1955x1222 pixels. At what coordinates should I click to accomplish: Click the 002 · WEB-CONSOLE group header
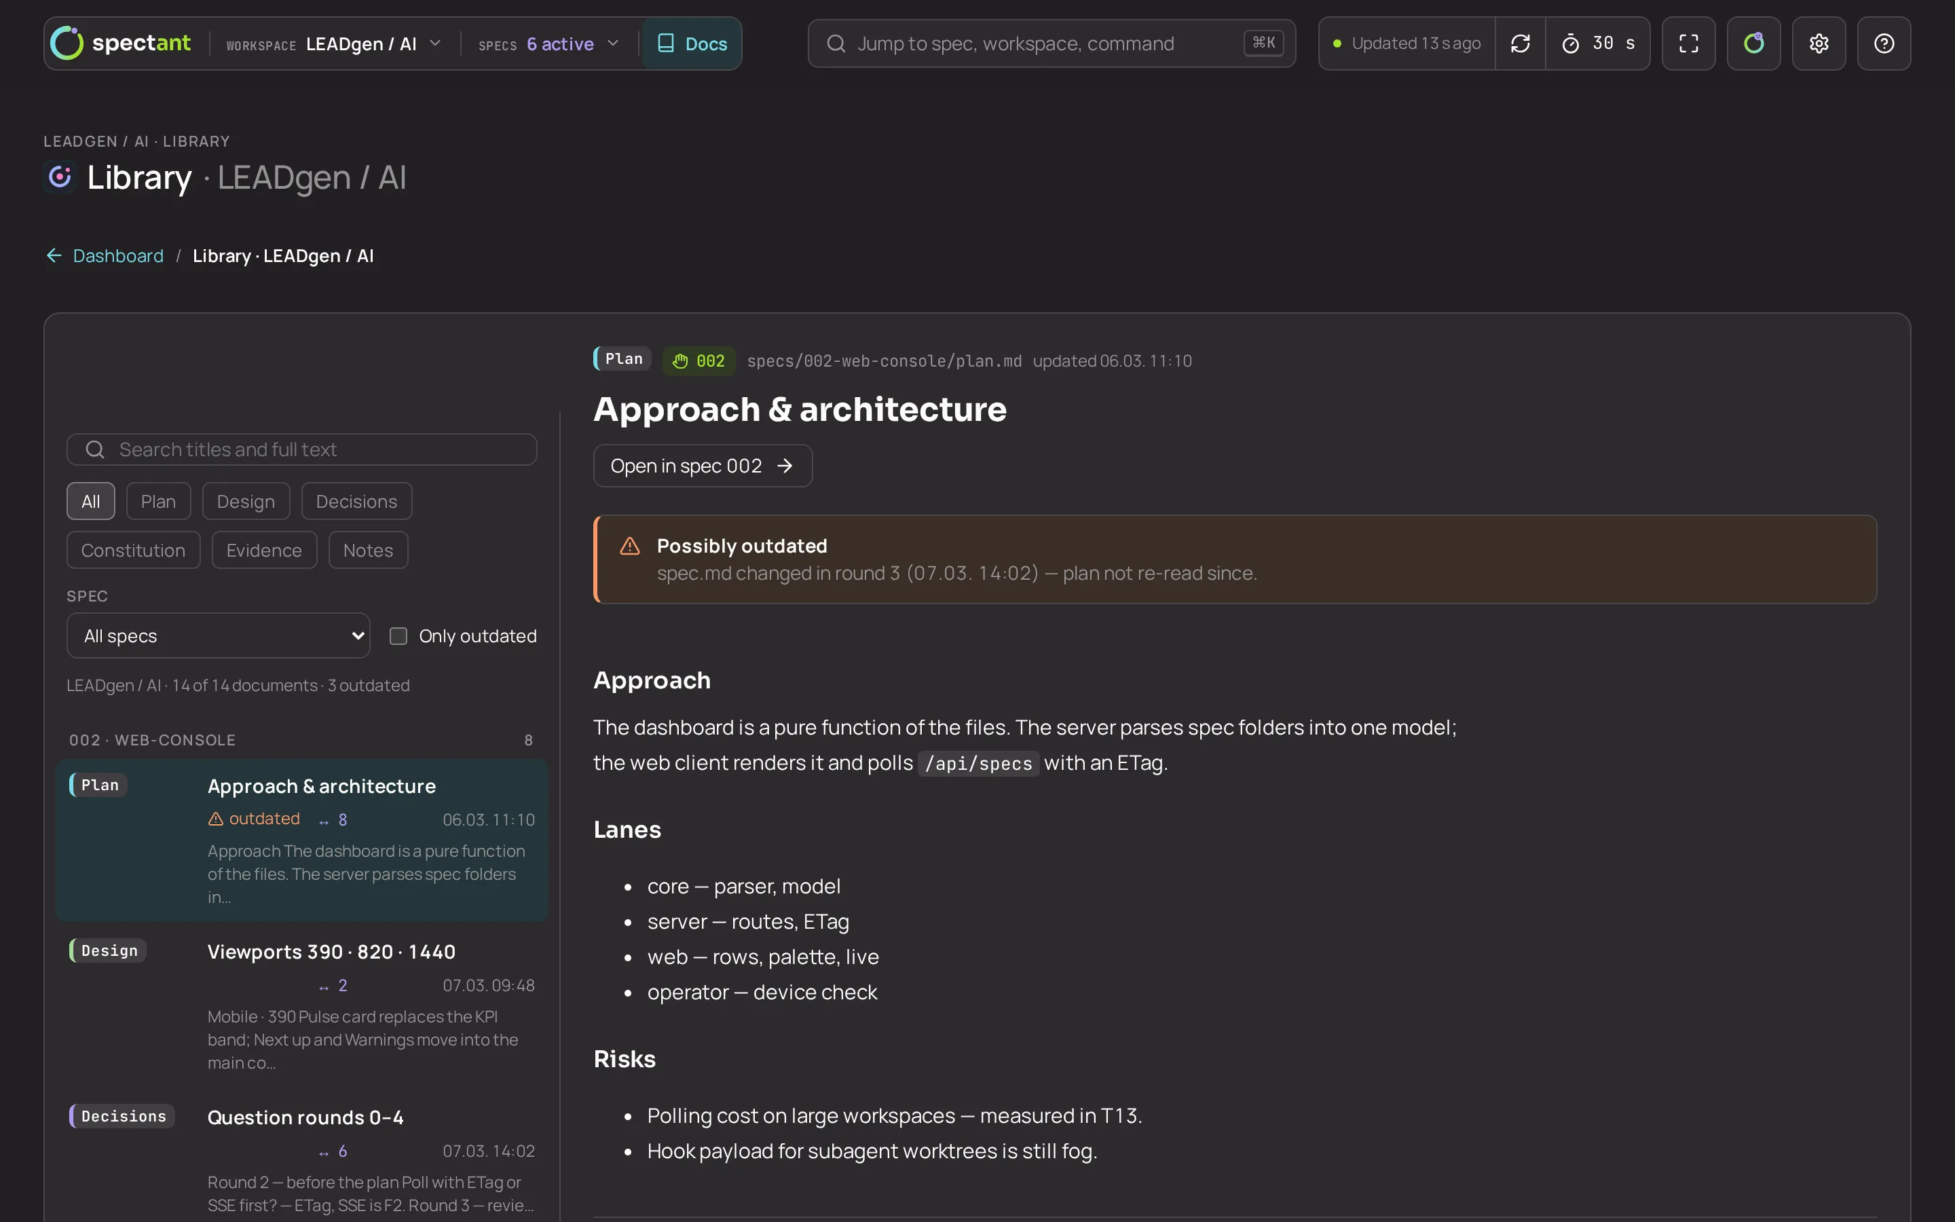click(301, 739)
